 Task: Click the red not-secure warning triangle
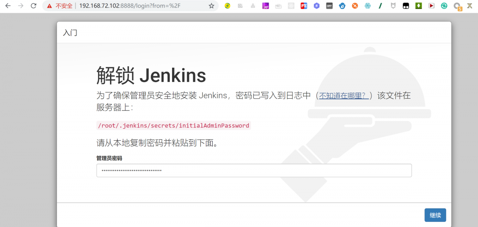pos(49,6)
